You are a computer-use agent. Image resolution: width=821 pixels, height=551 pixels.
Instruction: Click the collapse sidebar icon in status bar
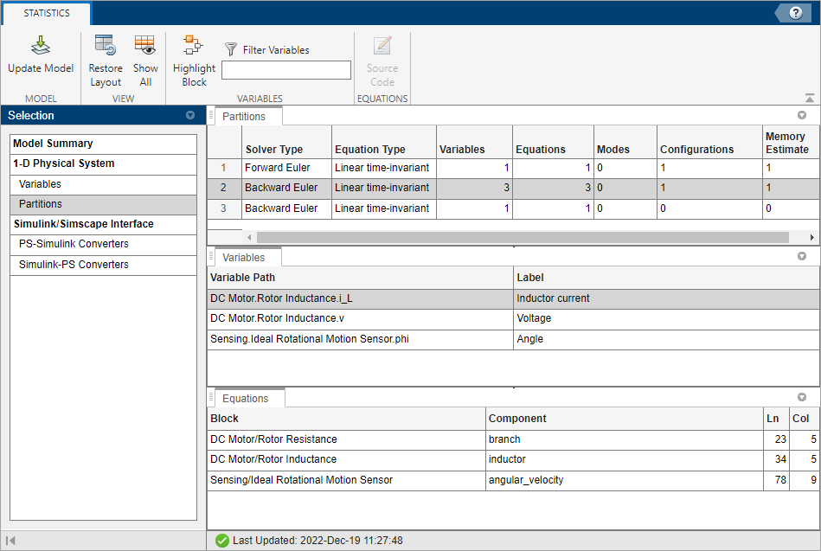(10, 541)
